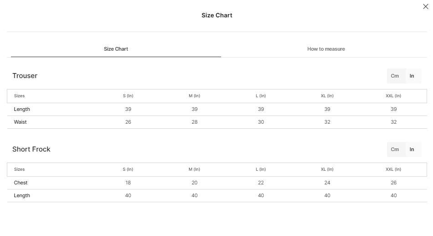The height and width of the screenshot is (236, 433).
Task: Toggle Trouser units to In
Action: click(x=412, y=76)
